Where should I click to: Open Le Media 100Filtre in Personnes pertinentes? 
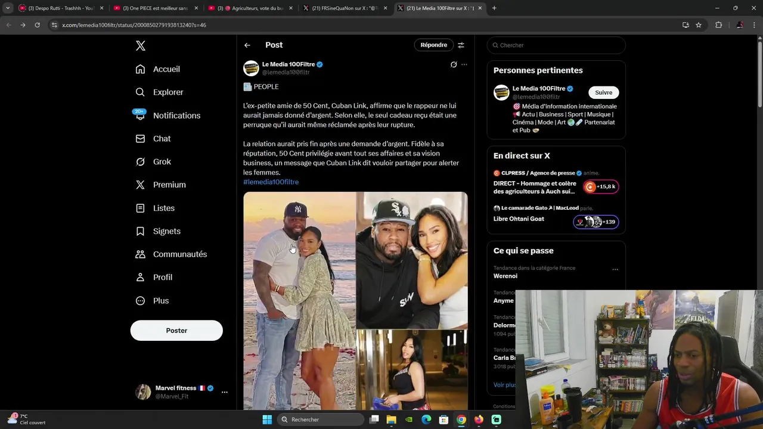click(x=539, y=89)
